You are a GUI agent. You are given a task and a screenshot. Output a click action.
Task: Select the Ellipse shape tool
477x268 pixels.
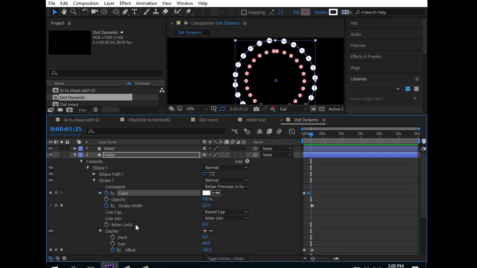(x=116, y=12)
